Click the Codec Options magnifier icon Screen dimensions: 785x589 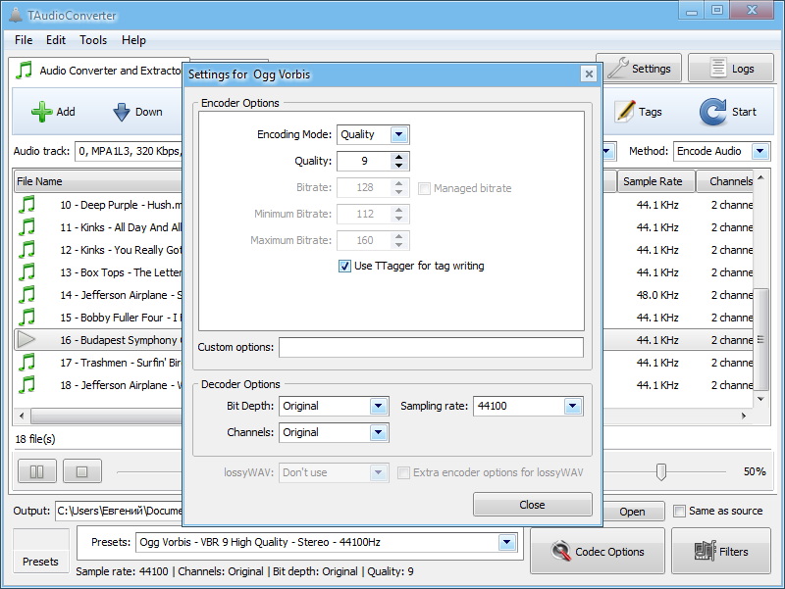click(x=560, y=551)
